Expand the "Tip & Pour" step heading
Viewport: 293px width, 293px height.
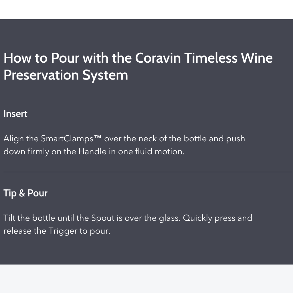[26, 193]
